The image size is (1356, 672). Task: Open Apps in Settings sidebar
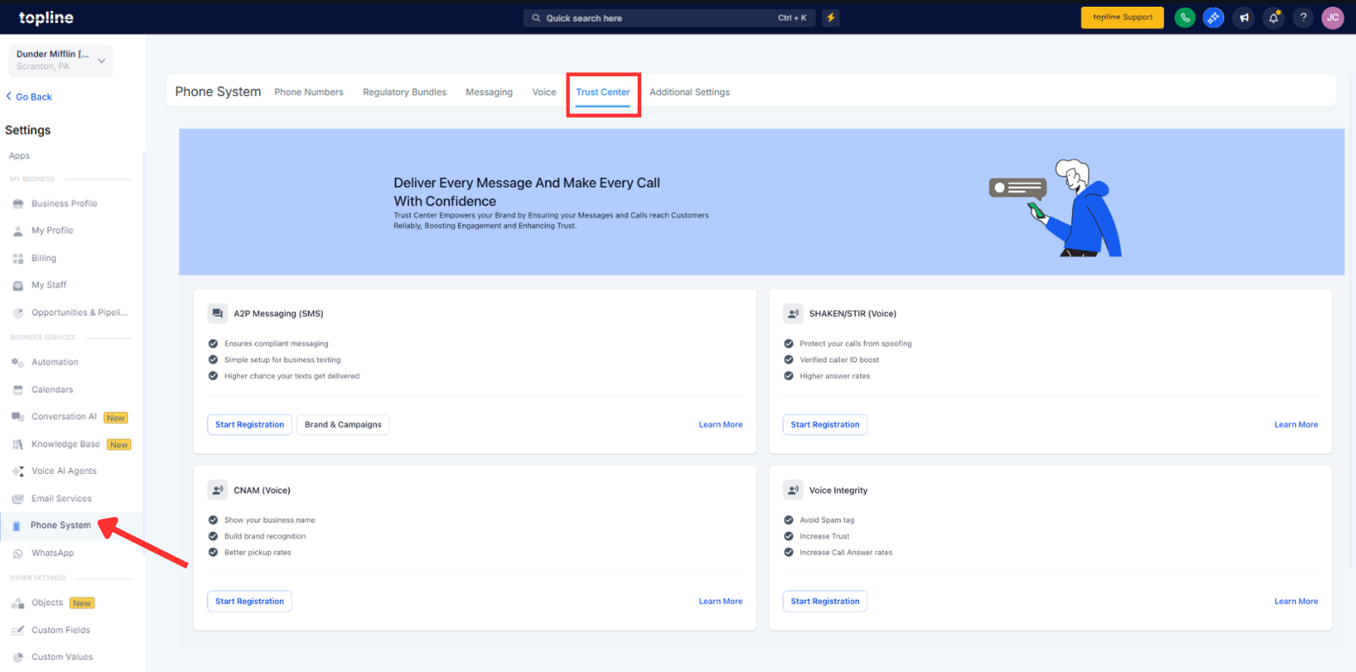point(20,156)
